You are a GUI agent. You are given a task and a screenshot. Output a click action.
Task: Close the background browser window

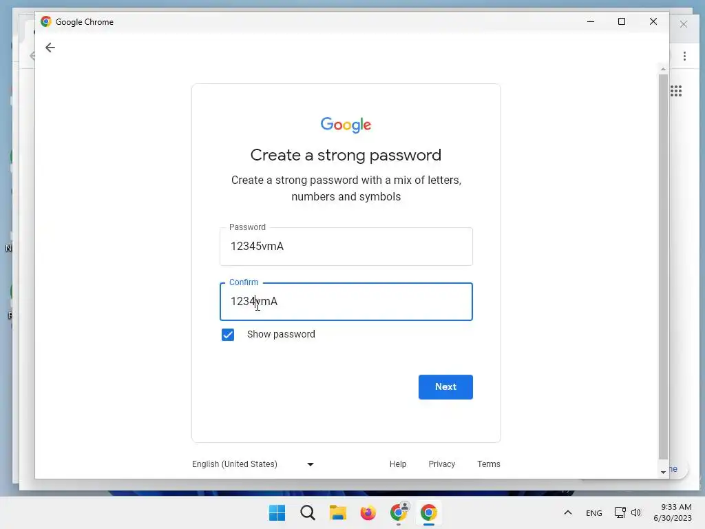pos(684,24)
